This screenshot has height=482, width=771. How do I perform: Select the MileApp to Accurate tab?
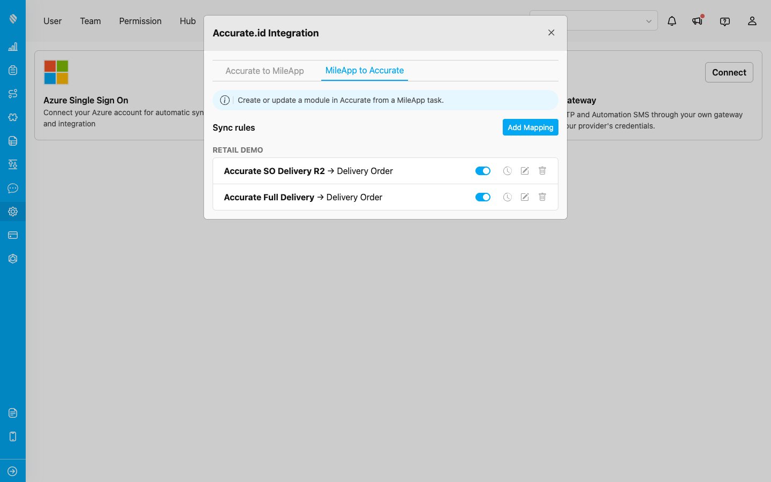pos(365,71)
